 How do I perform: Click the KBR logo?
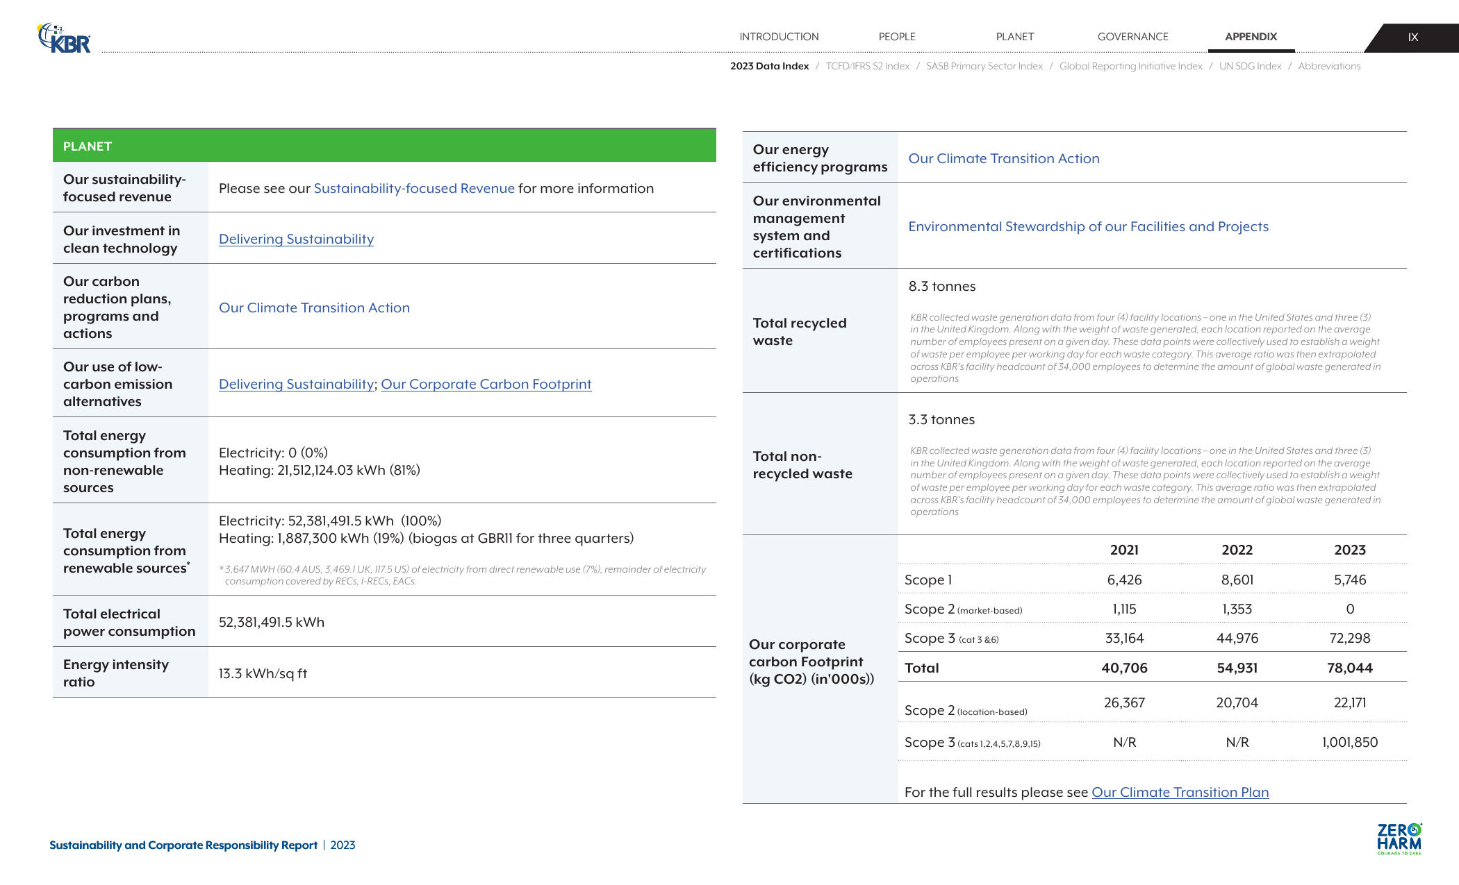(x=64, y=38)
